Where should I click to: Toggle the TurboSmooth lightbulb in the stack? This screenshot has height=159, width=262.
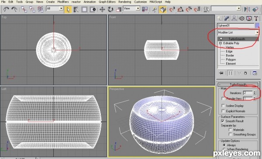click(x=221, y=39)
